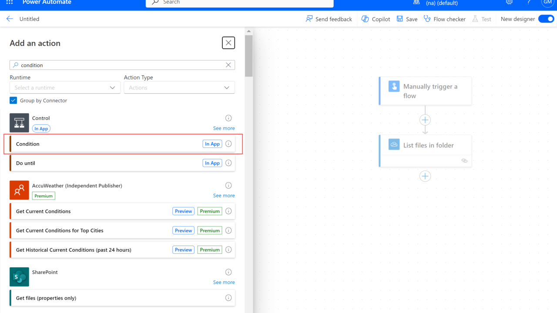Show info for Get files (properties only)
Screen dimensions: 557x313
coord(228,298)
